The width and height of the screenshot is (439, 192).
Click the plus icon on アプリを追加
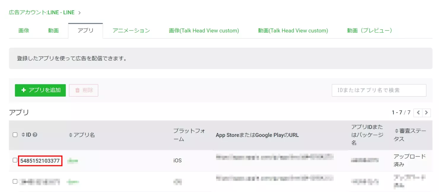coord(24,90)
